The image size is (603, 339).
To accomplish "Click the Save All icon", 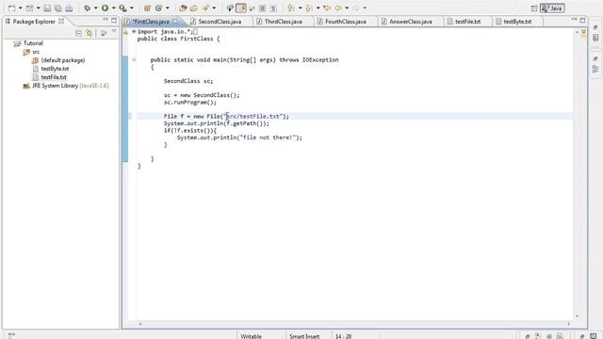I will click(x=57, y=8).
